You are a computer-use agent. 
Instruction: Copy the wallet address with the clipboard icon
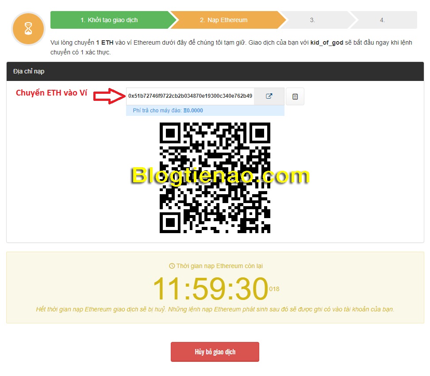(295, 96)
